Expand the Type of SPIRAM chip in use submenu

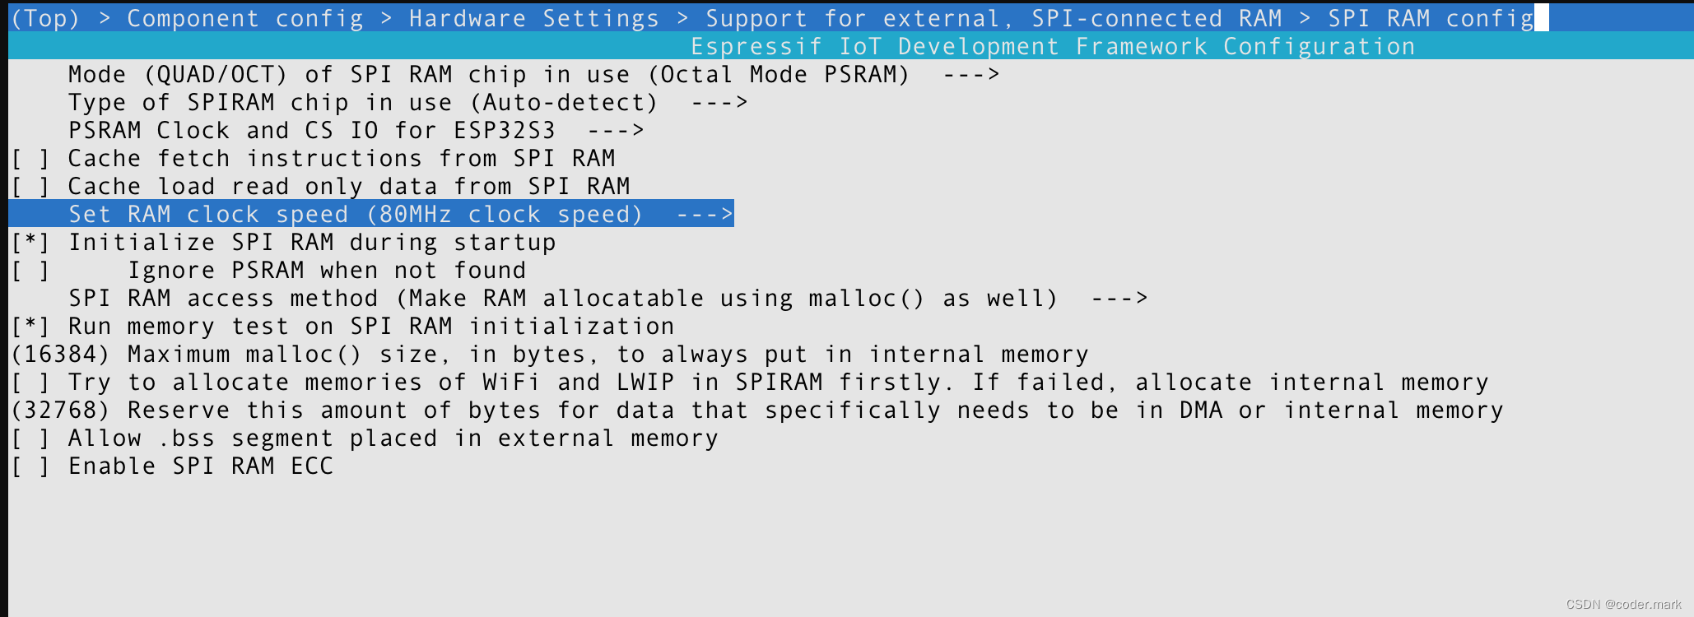tap(362, 102)
